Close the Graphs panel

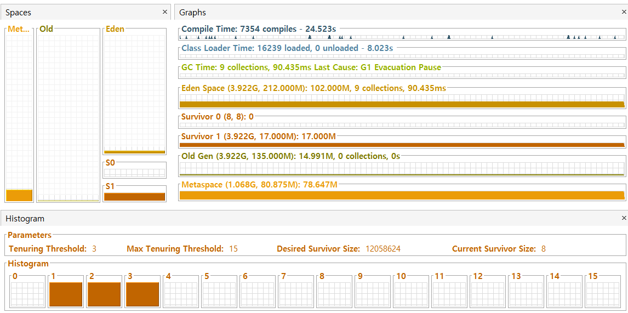click(x=623, y=12)
